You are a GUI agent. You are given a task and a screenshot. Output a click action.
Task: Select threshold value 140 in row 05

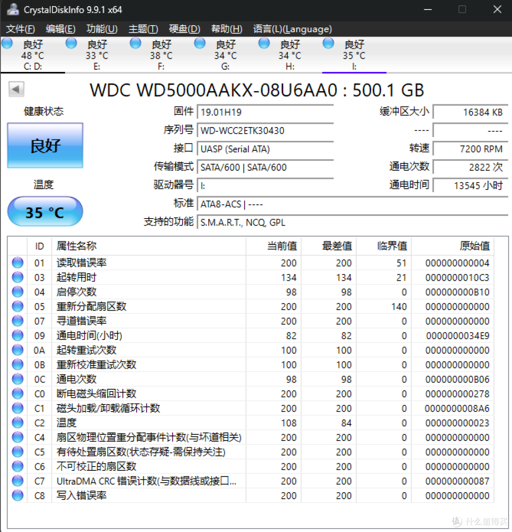(x=399, y=306)
